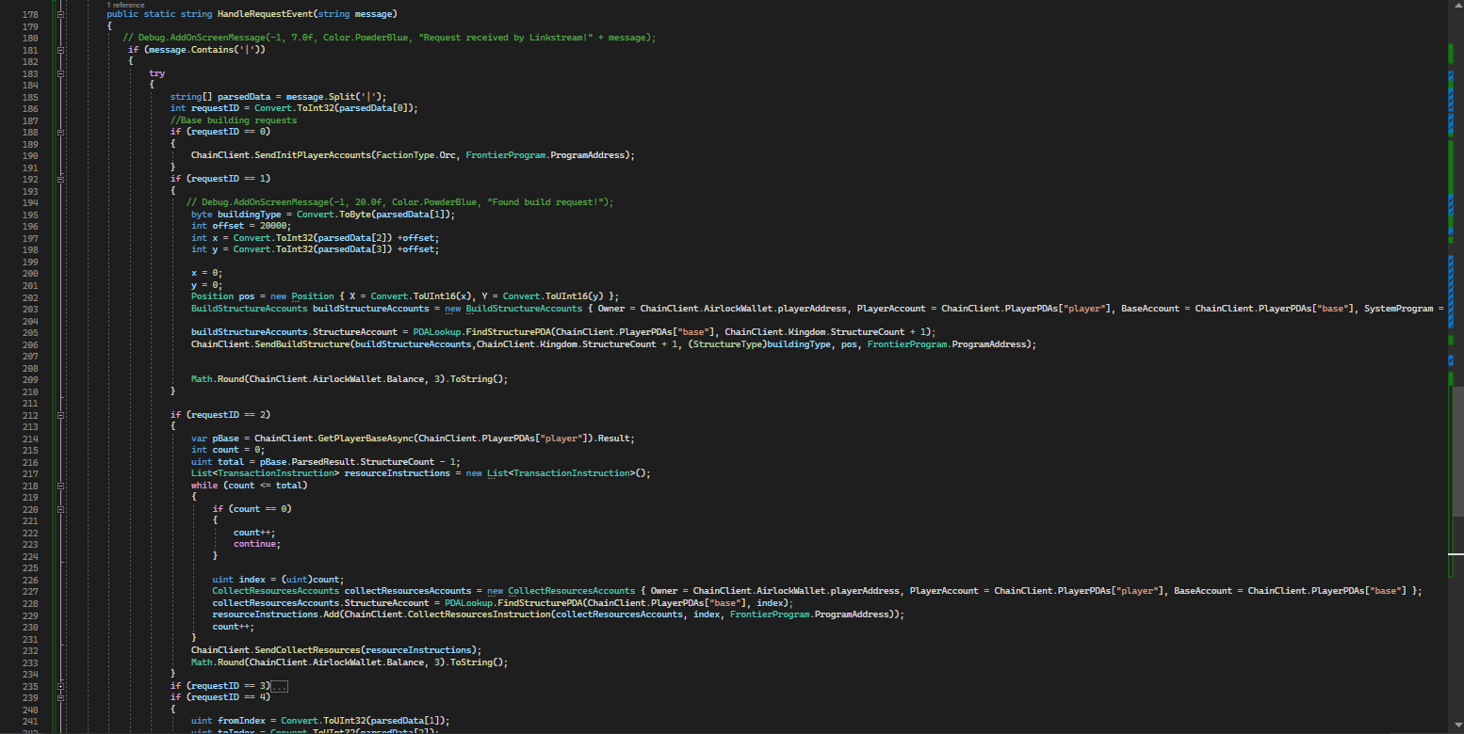The width and height of the screenshot is (1464, 734).
Task: Collapse the if (requestID == 1) block
Action: tap(59, 178)
